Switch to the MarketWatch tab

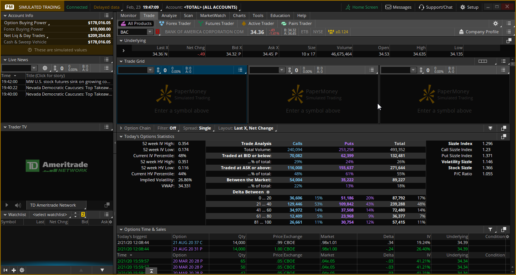(213, 15)
